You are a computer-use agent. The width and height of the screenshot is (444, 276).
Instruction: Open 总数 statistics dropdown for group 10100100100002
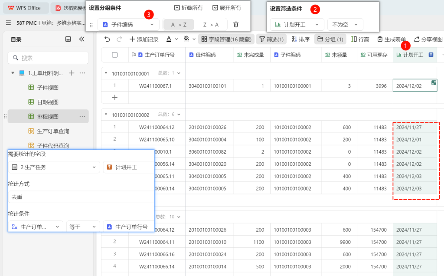169,115
